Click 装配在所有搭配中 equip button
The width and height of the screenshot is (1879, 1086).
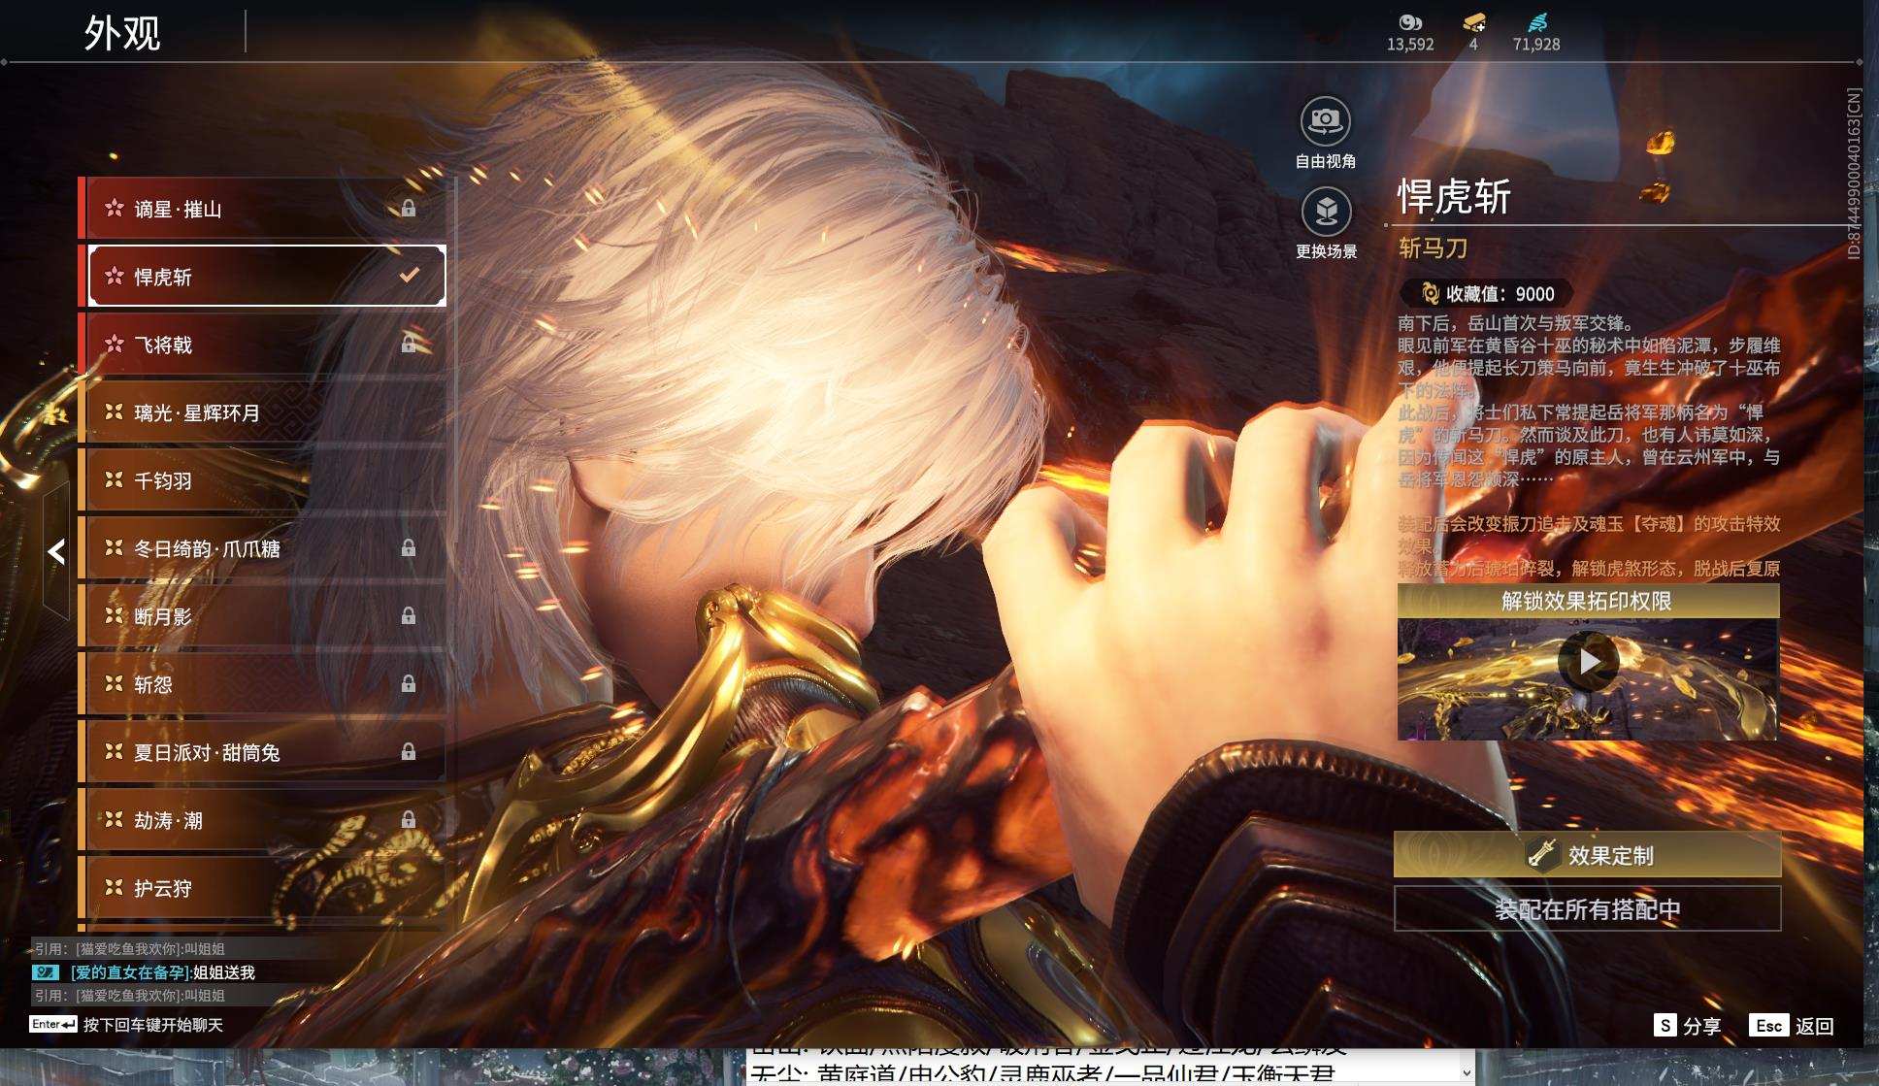pyautogui.click(x=1588, y=909)
